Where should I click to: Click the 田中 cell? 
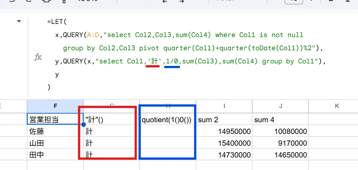coord(55,155)
